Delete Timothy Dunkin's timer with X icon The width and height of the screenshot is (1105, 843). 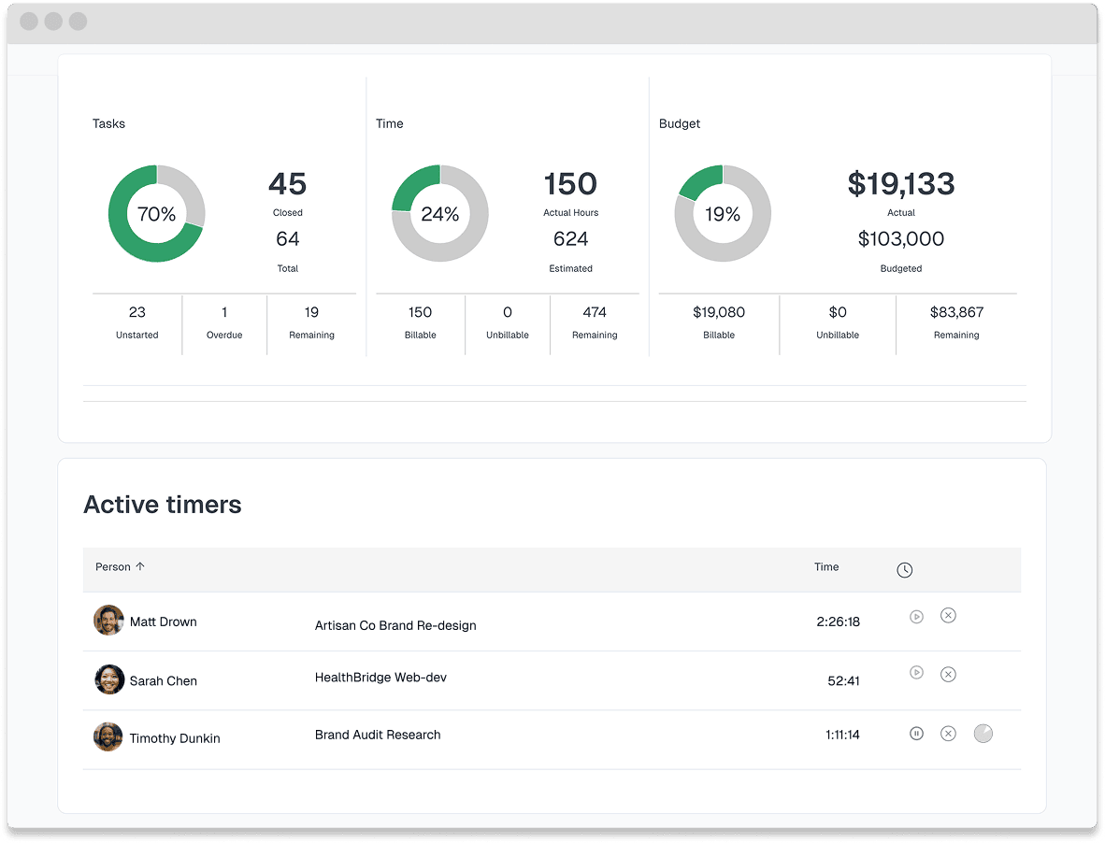point(948,734)
